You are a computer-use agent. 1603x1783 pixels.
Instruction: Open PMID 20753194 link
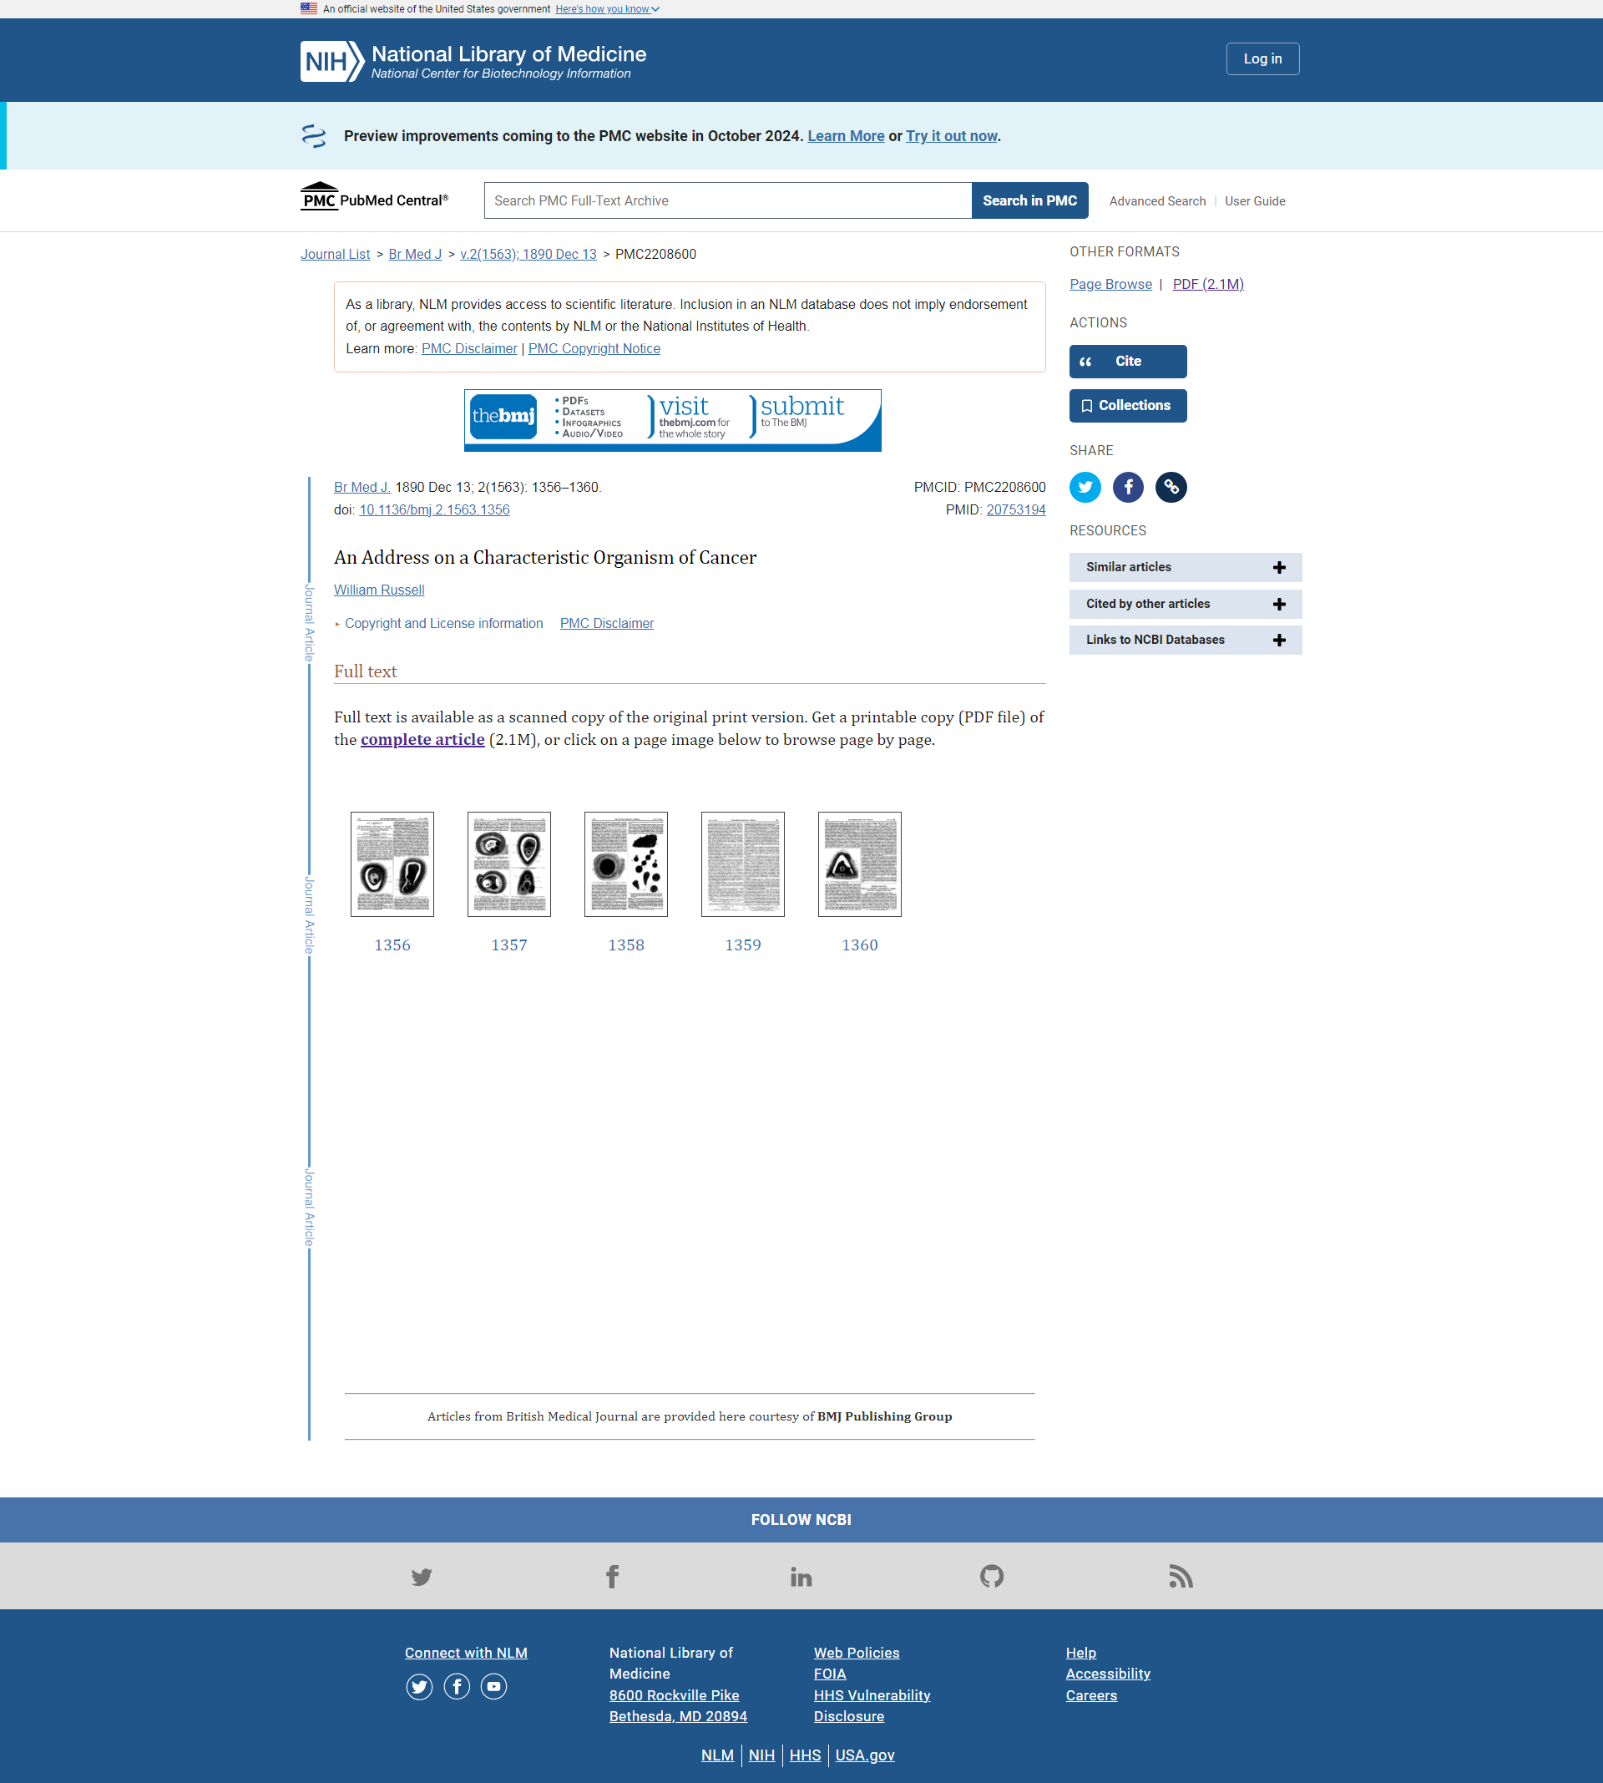1015,510
